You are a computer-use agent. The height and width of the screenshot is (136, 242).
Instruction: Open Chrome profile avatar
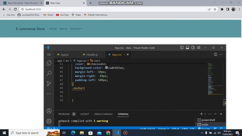pos(233,9)
